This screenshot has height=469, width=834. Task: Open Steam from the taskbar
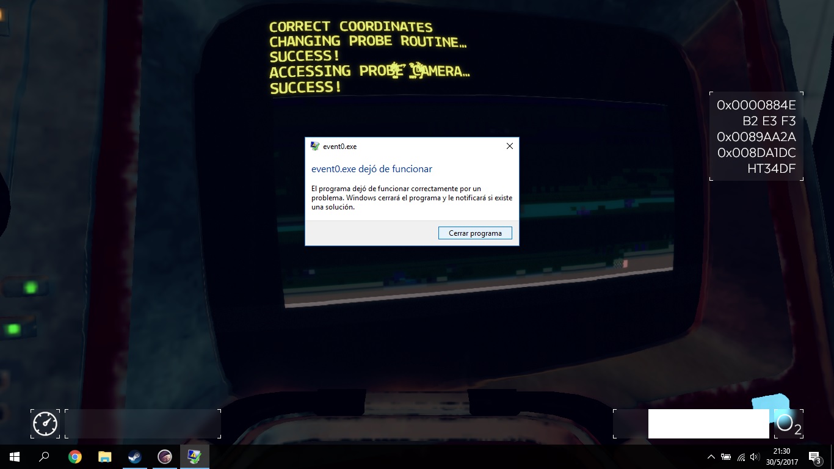pos(135,457)
